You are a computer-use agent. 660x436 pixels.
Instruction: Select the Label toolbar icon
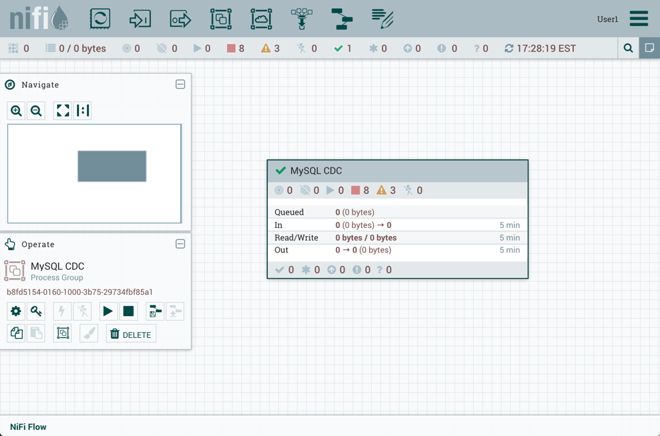(x=382, y=19)
